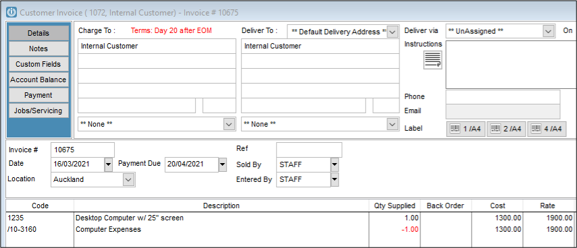Expand the Location Auckland dropdown
This screenshot has width=577, height=248.
pos(128,180)
